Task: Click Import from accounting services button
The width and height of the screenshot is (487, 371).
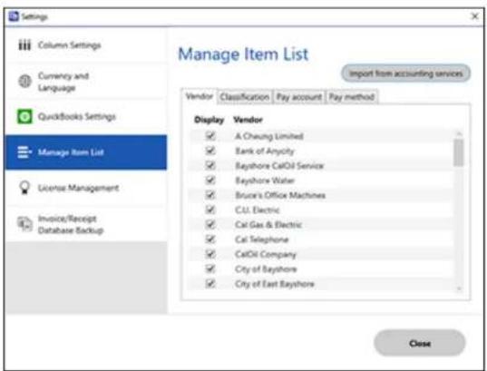Action: coord(406,73)
